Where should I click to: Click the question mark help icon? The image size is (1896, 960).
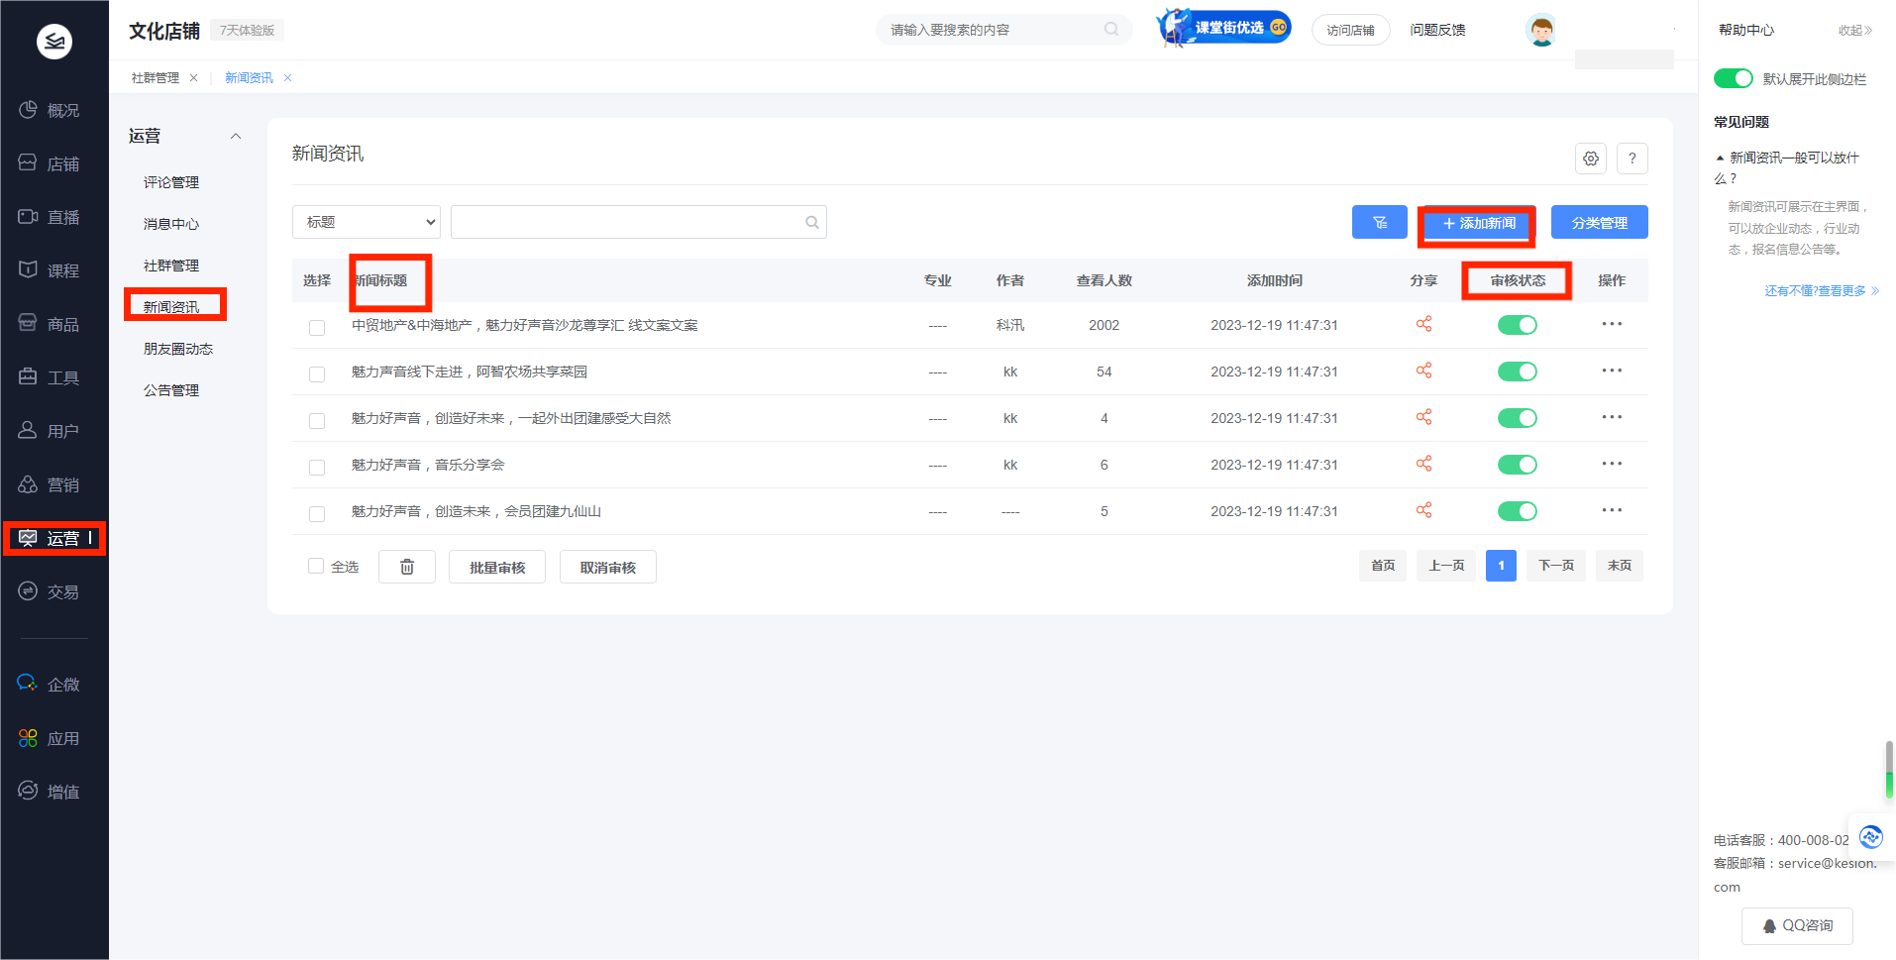click(x=1633, y=159)
